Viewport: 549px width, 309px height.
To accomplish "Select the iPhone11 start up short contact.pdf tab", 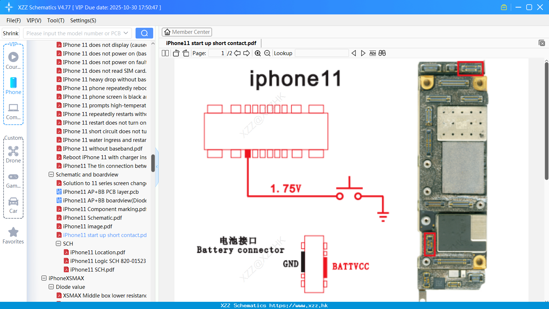I will 211,43.
